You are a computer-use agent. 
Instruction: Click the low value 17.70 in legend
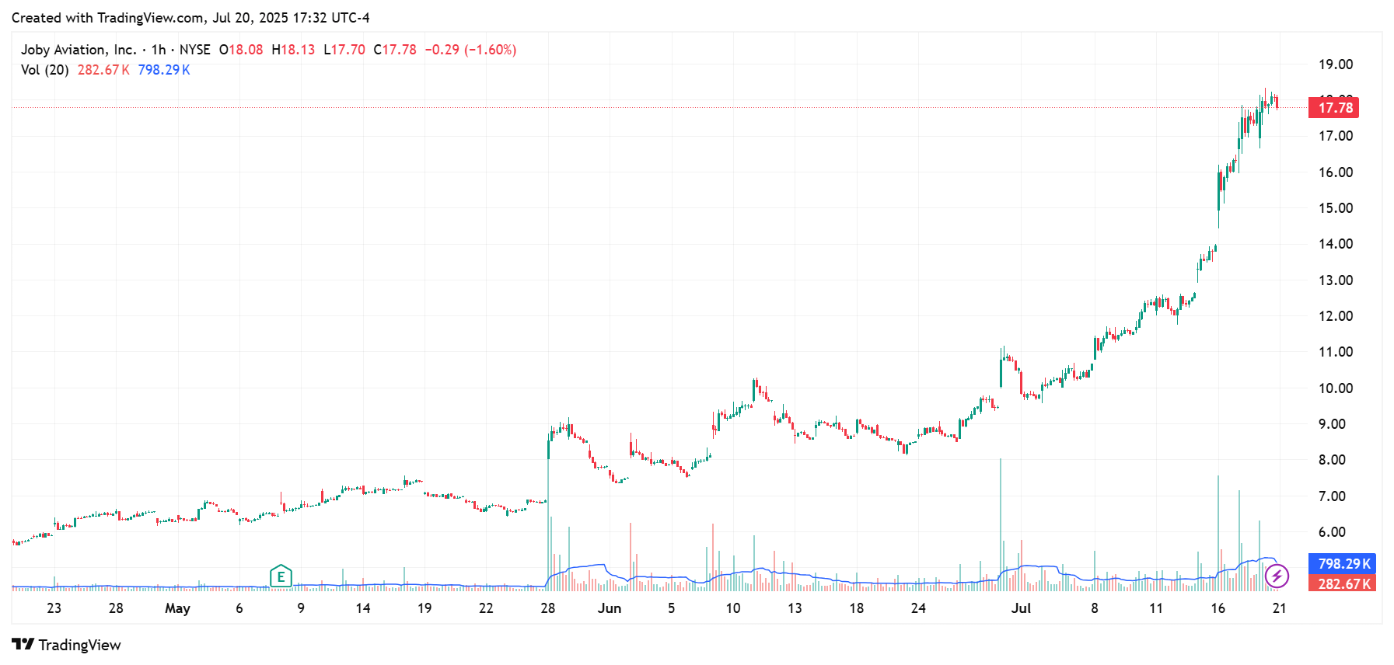348,50
